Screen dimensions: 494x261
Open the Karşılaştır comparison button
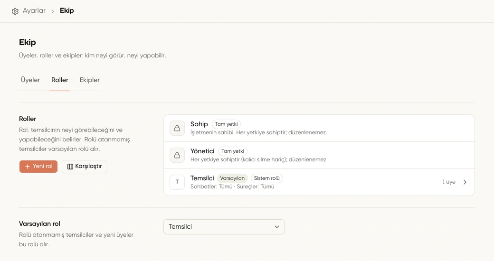[x=85, y=166]
